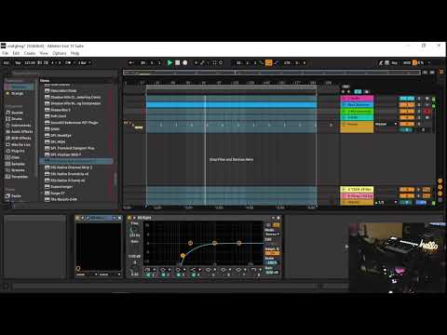Select SPL Transient Designer Plus plugin
The height and width of the screenshot is (335, 447).
tap(73, 148)
